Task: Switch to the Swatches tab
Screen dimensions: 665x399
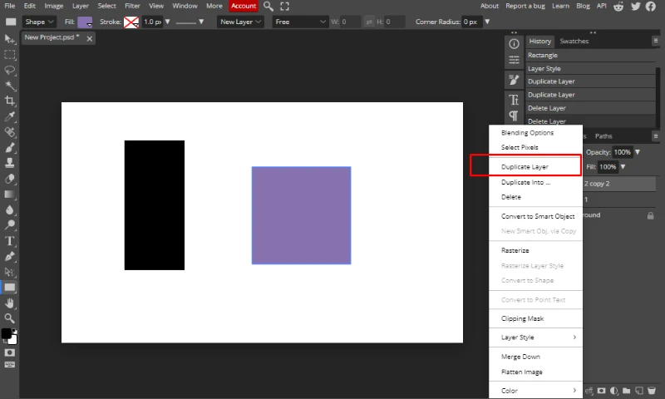Action: [574, 41]
